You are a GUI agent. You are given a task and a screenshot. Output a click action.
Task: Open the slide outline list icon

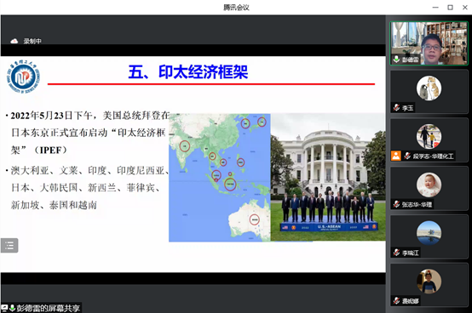coord(9,246)
